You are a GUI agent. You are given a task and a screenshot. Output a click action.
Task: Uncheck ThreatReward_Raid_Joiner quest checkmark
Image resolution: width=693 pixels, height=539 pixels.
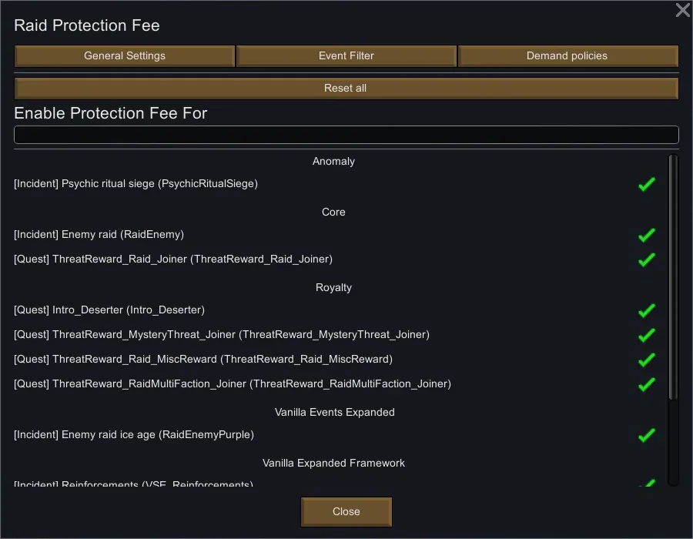pyautogui.click(x=646, y=259)
